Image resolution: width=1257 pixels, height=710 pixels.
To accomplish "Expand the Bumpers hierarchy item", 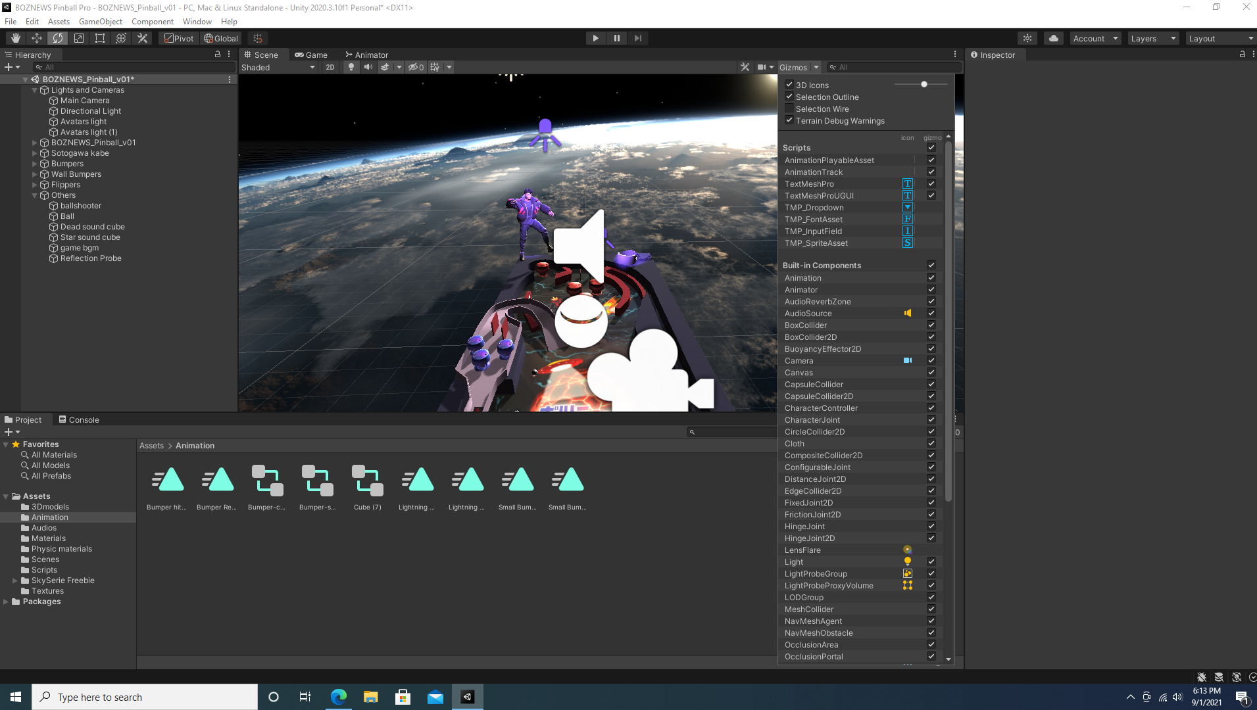I will (35, 164).
